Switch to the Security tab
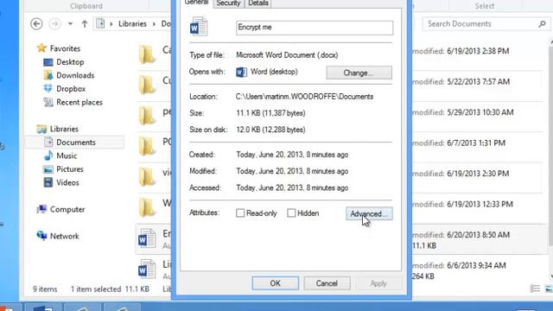 point(228,3)
